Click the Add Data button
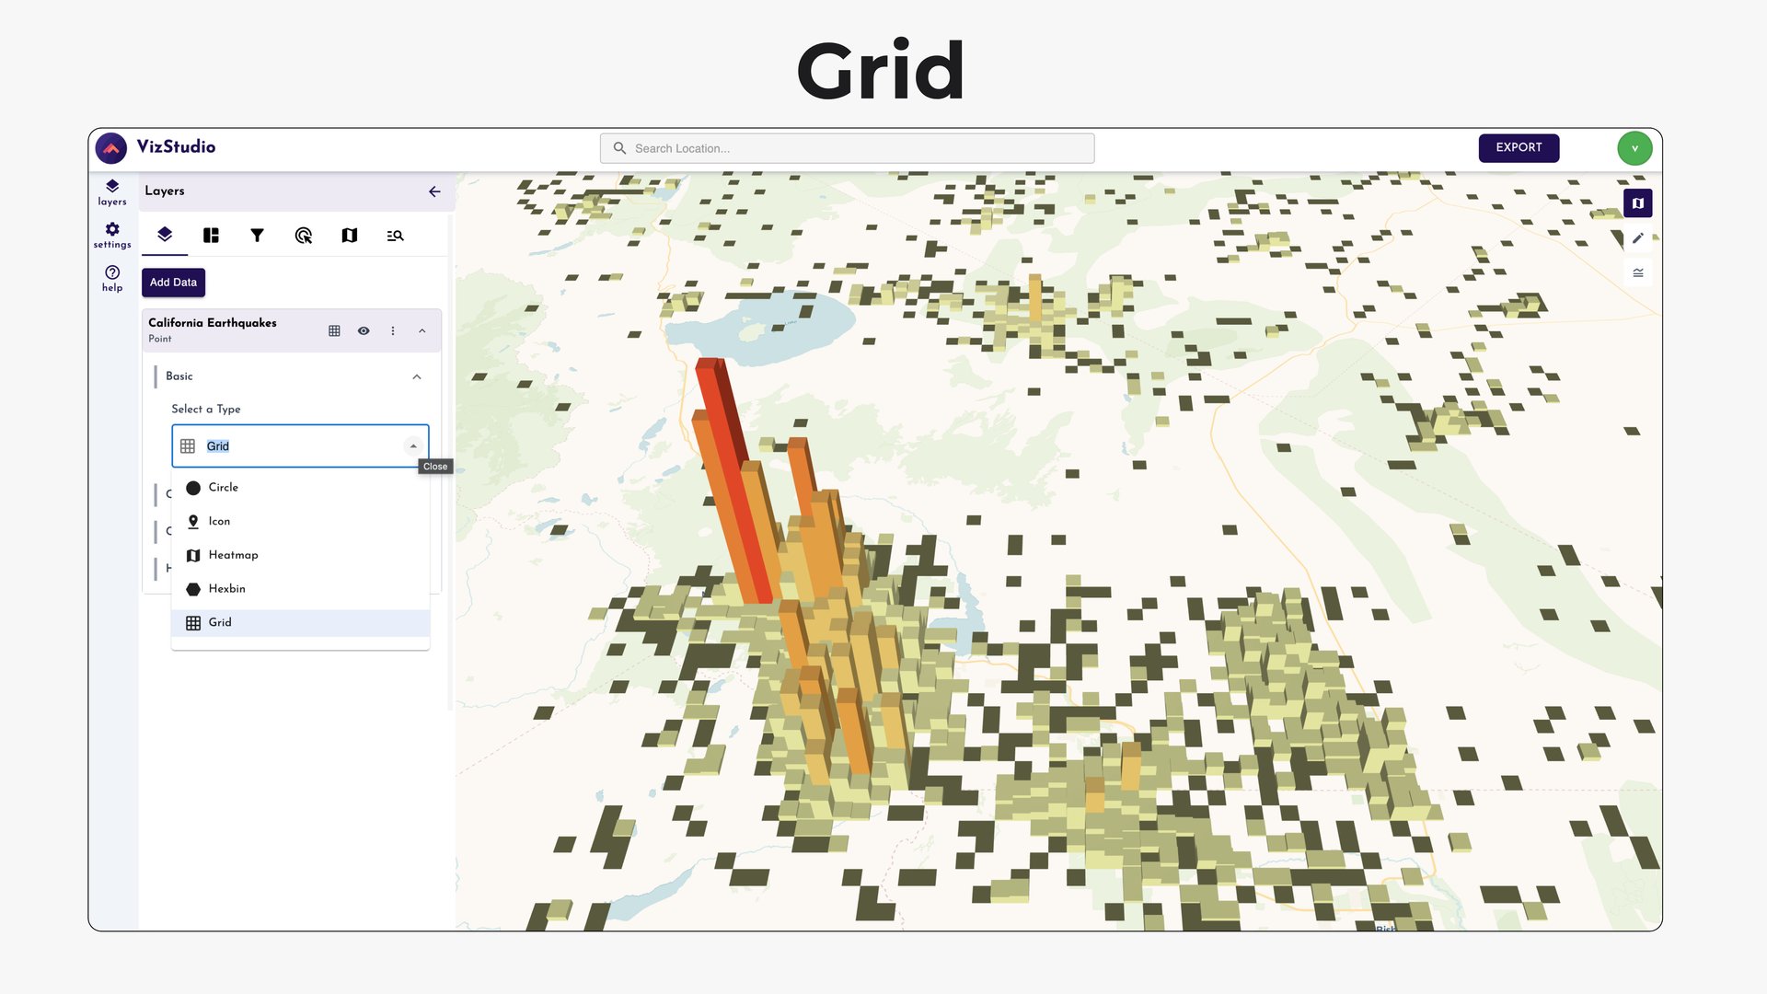The width and height of the screenshot is (1767, 994). point(172,282)
